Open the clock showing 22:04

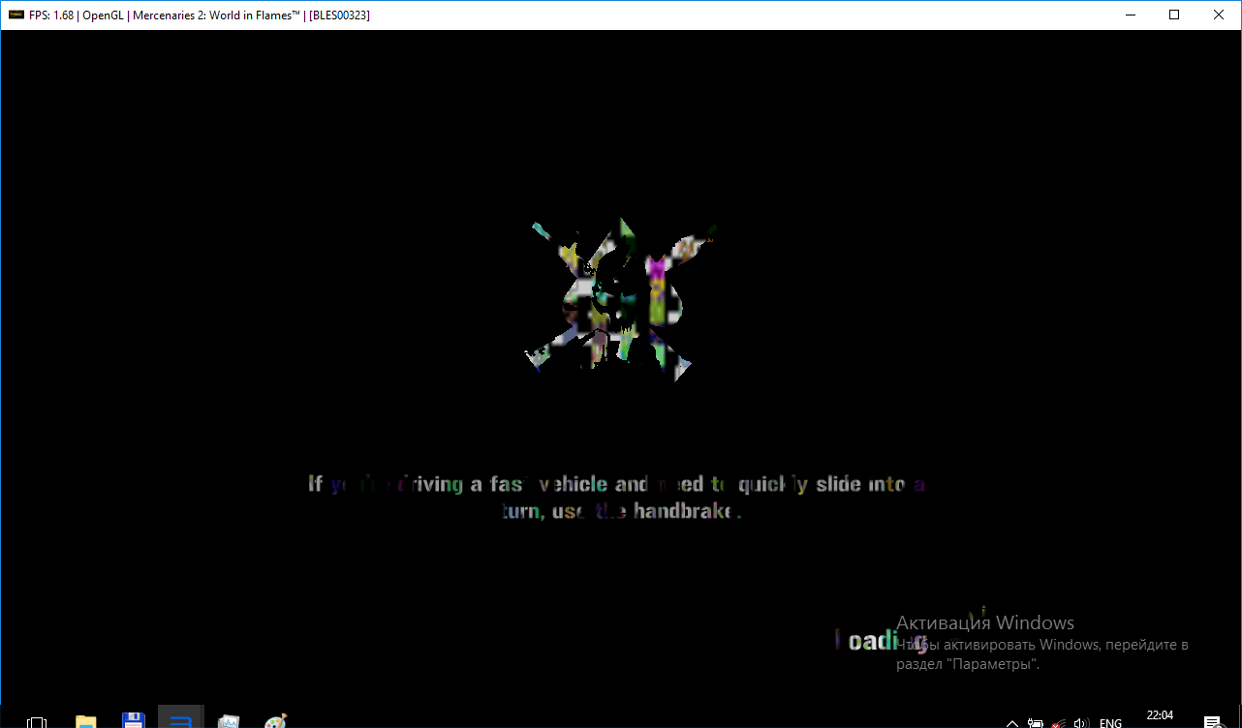[x=1160, y=716]
